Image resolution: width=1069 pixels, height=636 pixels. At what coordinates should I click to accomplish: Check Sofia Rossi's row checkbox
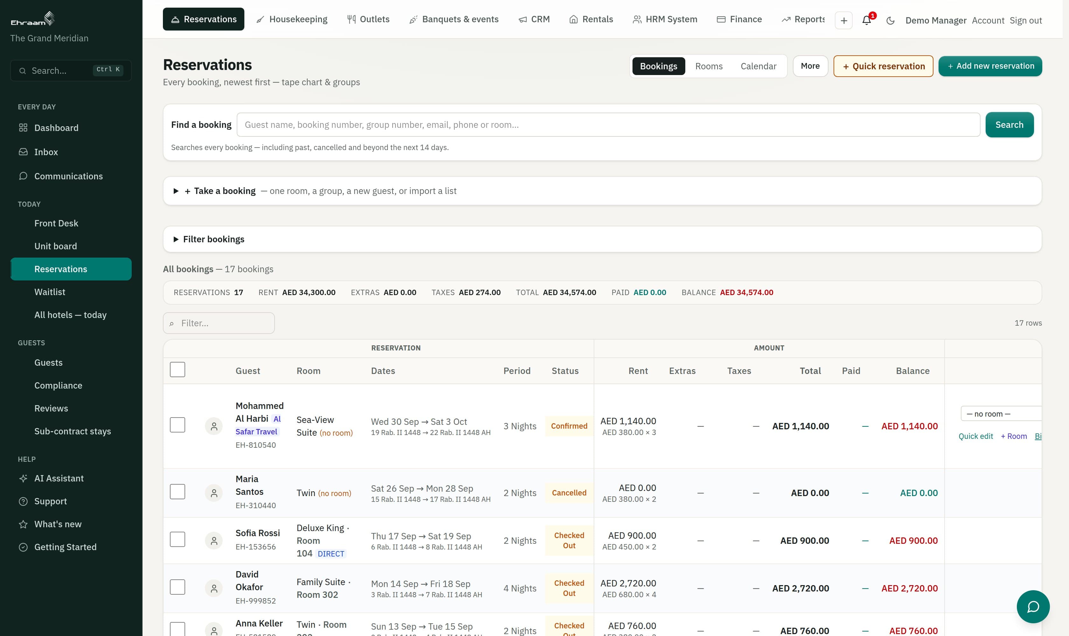click(177, 539)
